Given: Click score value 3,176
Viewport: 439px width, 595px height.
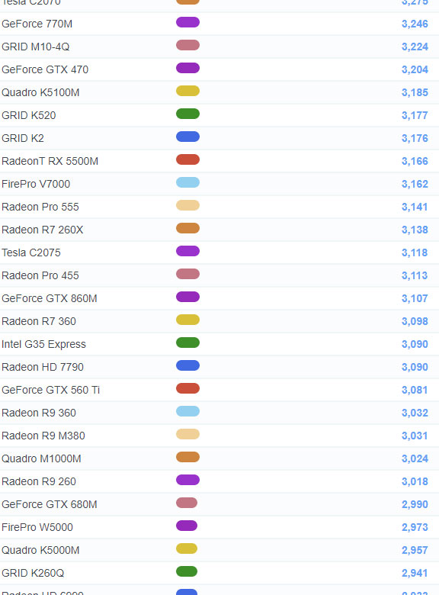Looking at the screenshot, I should coord(415,138).
